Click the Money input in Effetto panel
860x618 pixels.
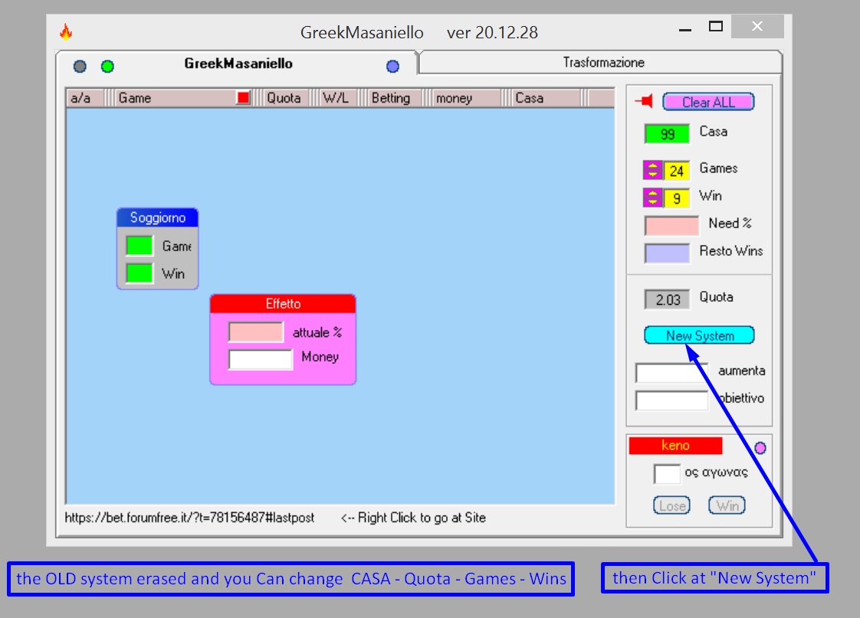261,360
